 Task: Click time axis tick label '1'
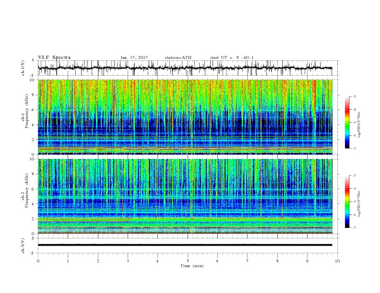(x=68, y=261)
